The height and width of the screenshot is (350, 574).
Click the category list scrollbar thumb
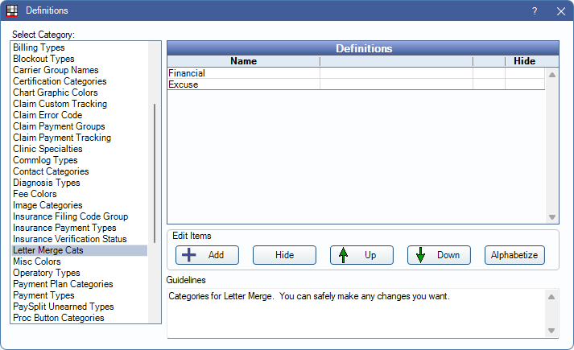pyautogui.click(x=155, y=179)
